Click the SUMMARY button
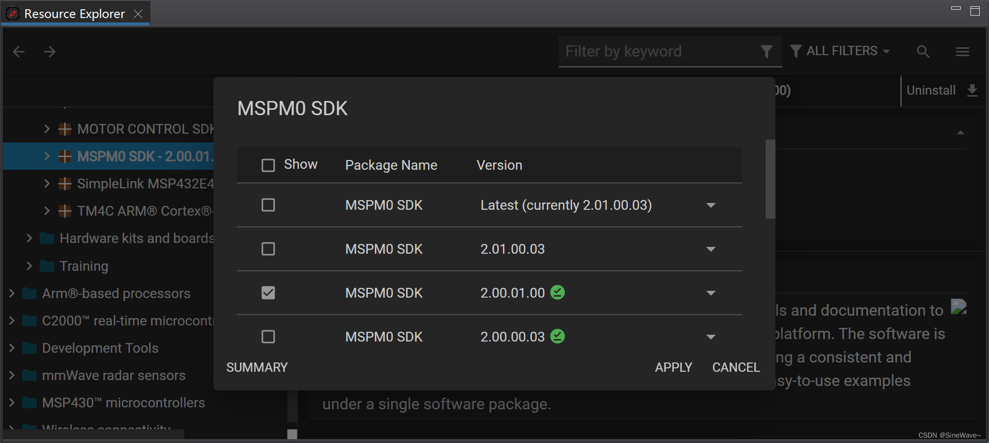Viewport: 989px width, 443px height. [x=257, y=367]
